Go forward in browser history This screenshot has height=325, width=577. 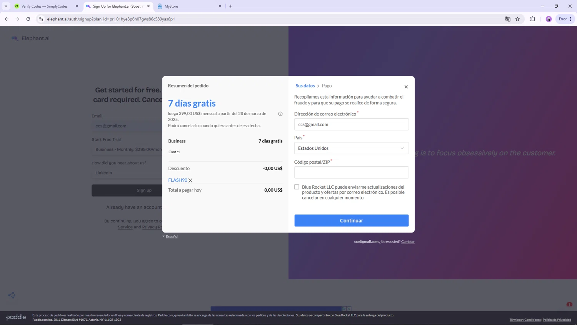[17, 19]
